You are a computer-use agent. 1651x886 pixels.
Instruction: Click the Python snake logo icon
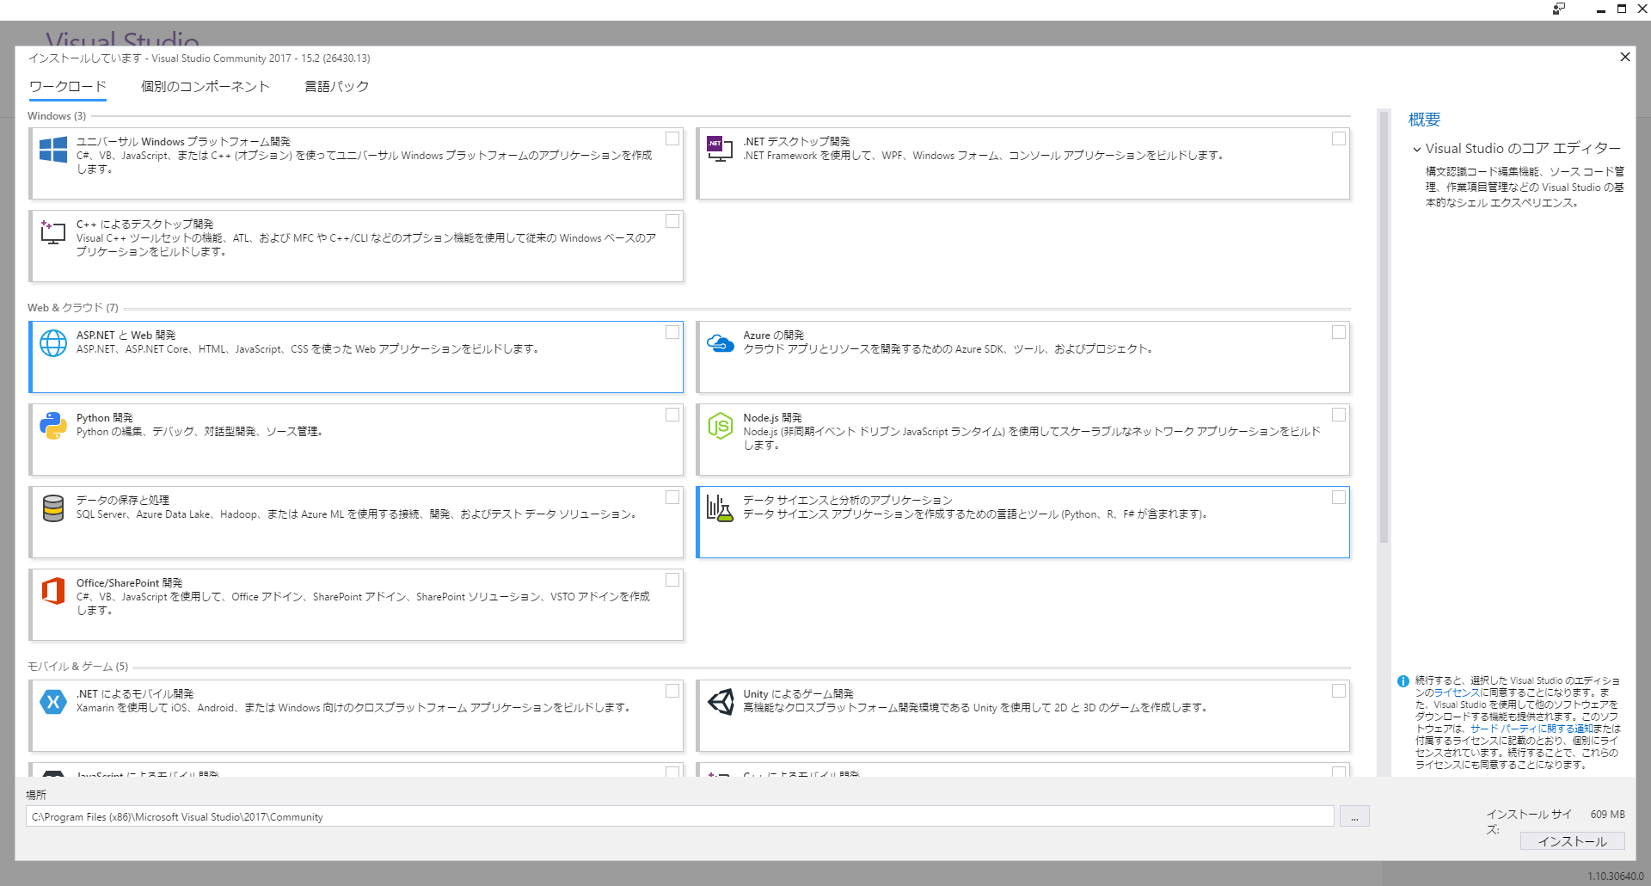53,426
